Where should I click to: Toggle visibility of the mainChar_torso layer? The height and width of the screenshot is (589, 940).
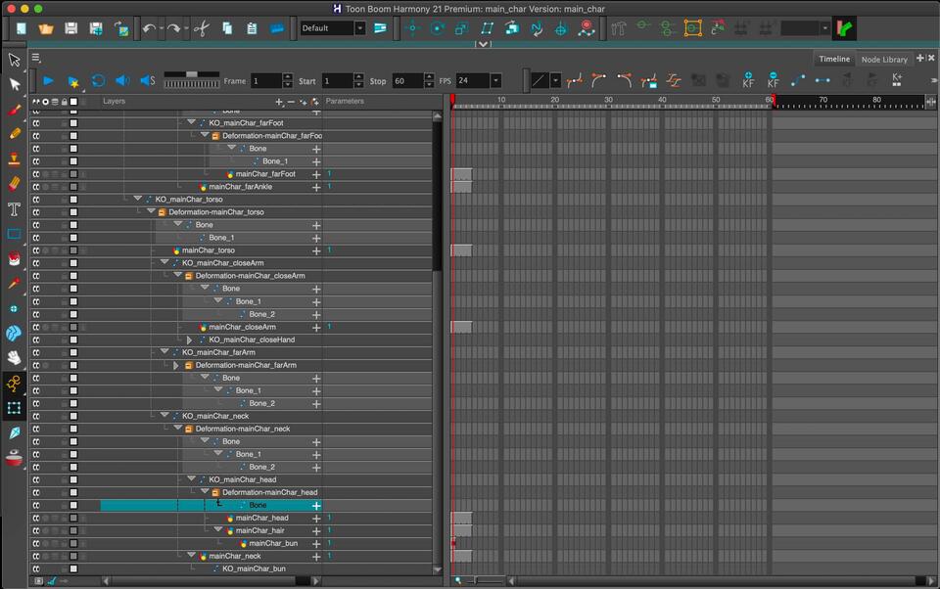tap(35, 250)
